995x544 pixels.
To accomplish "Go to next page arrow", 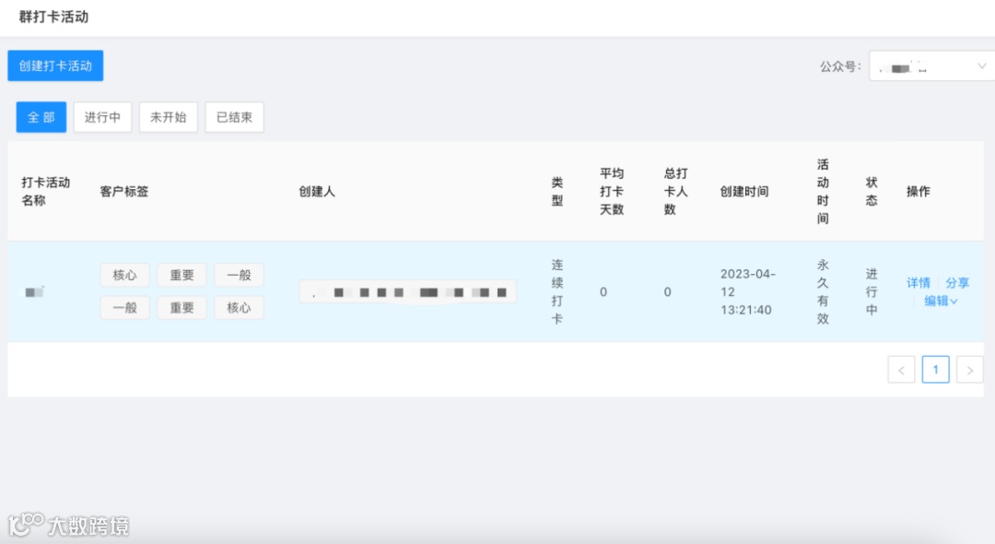I will (969, 370).
